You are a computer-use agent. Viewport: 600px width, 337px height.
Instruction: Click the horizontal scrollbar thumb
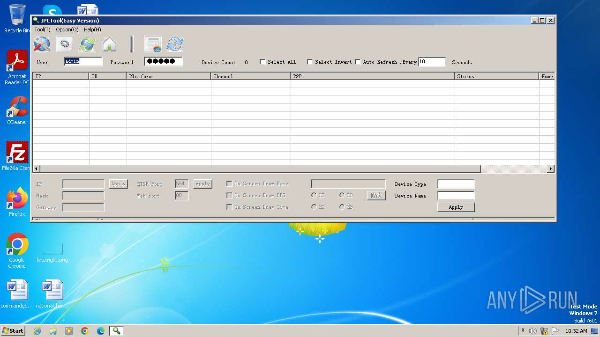tap(260, 169)
